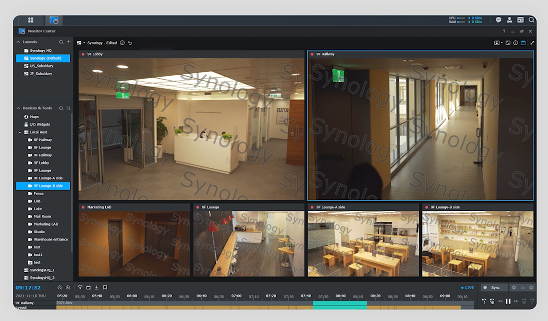Select the 9F Lounge-B side camera in list

[x=43, y=186]
